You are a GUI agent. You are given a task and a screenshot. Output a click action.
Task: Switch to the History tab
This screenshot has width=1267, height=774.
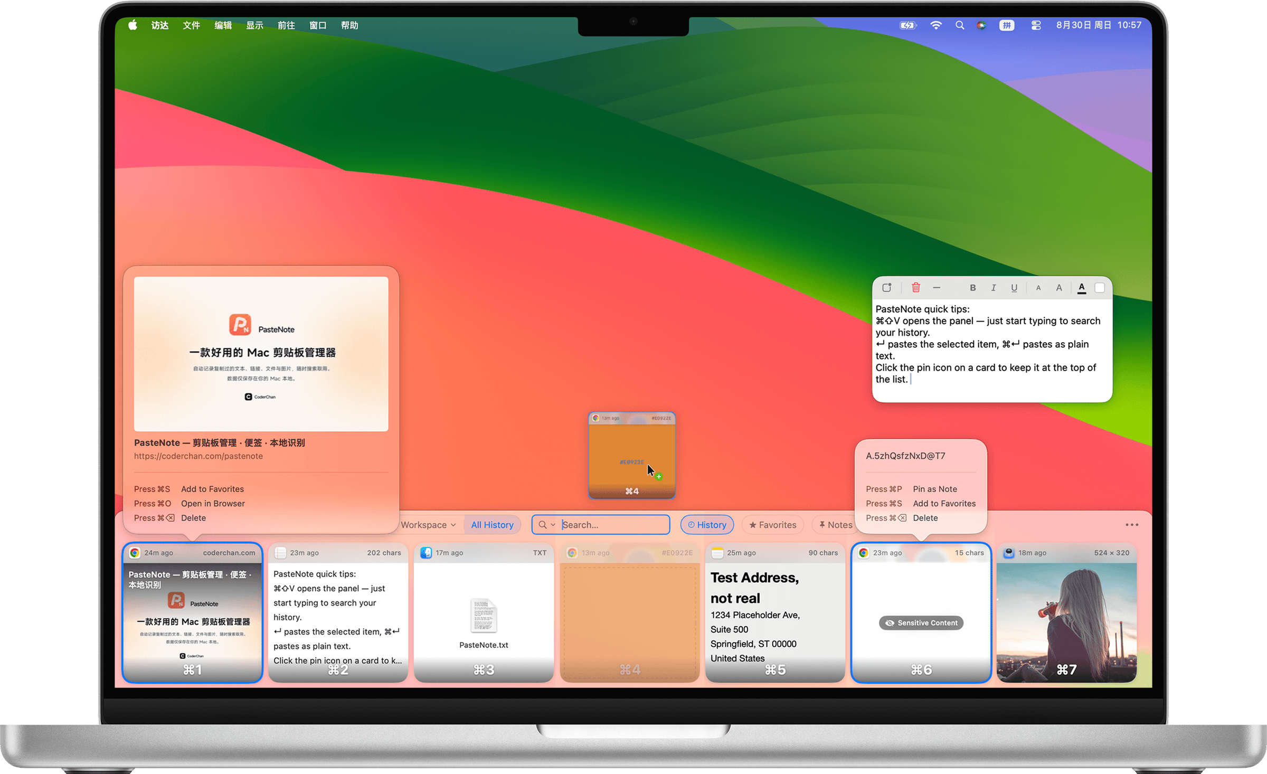tap(707, 525)
